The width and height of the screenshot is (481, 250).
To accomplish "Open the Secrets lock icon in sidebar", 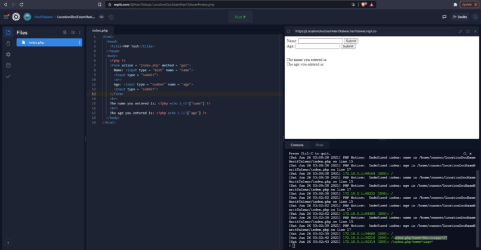I will (8, 44).
